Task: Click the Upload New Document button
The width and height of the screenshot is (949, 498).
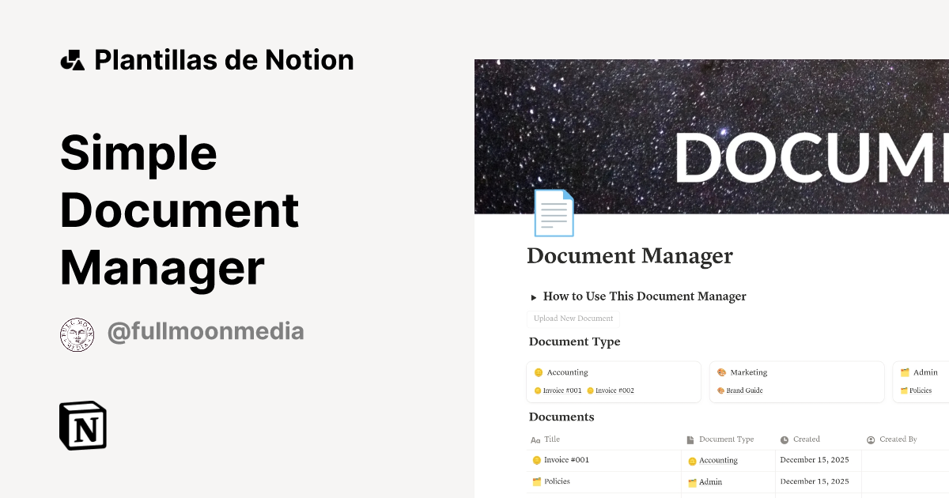Action: point(573,318)
